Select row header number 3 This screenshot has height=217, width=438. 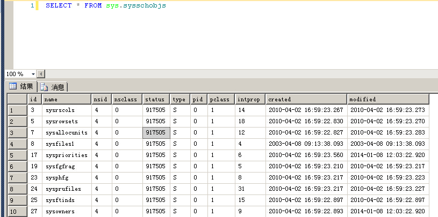pos(17,132)
